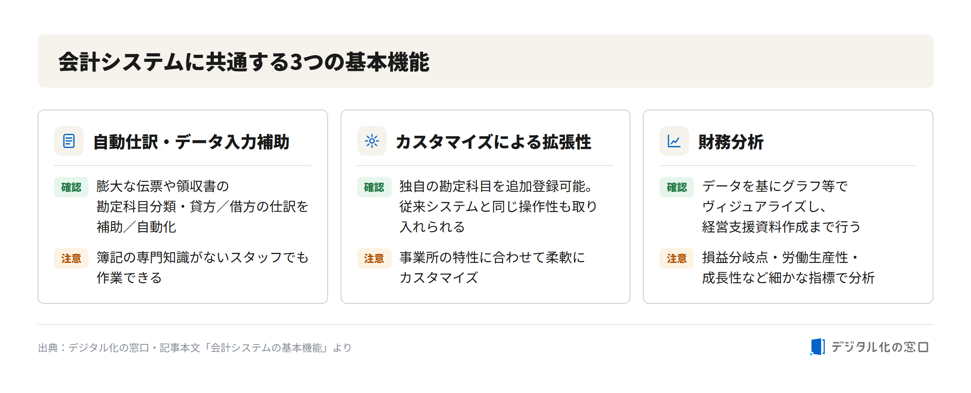The height and width of the screenshot is (393, 971).
Task: Click the green 確認 badge in the 自動仕訳 card
Action: (71, 187)
